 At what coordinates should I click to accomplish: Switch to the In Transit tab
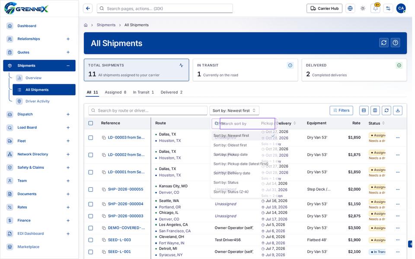click(143, 92)
